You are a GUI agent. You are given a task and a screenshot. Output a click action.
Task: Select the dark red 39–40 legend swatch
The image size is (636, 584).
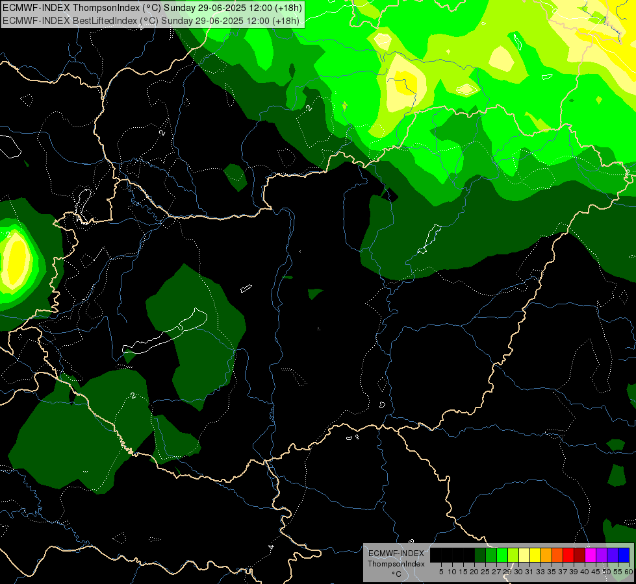click(x=579, y=555)
